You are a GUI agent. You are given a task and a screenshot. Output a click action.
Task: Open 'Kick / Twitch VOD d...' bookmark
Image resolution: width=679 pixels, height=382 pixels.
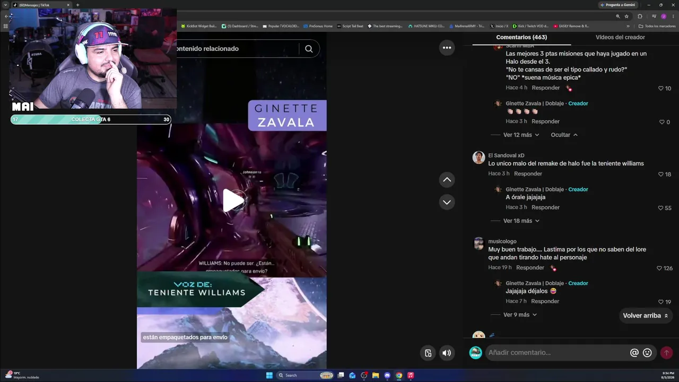point(530,26)
